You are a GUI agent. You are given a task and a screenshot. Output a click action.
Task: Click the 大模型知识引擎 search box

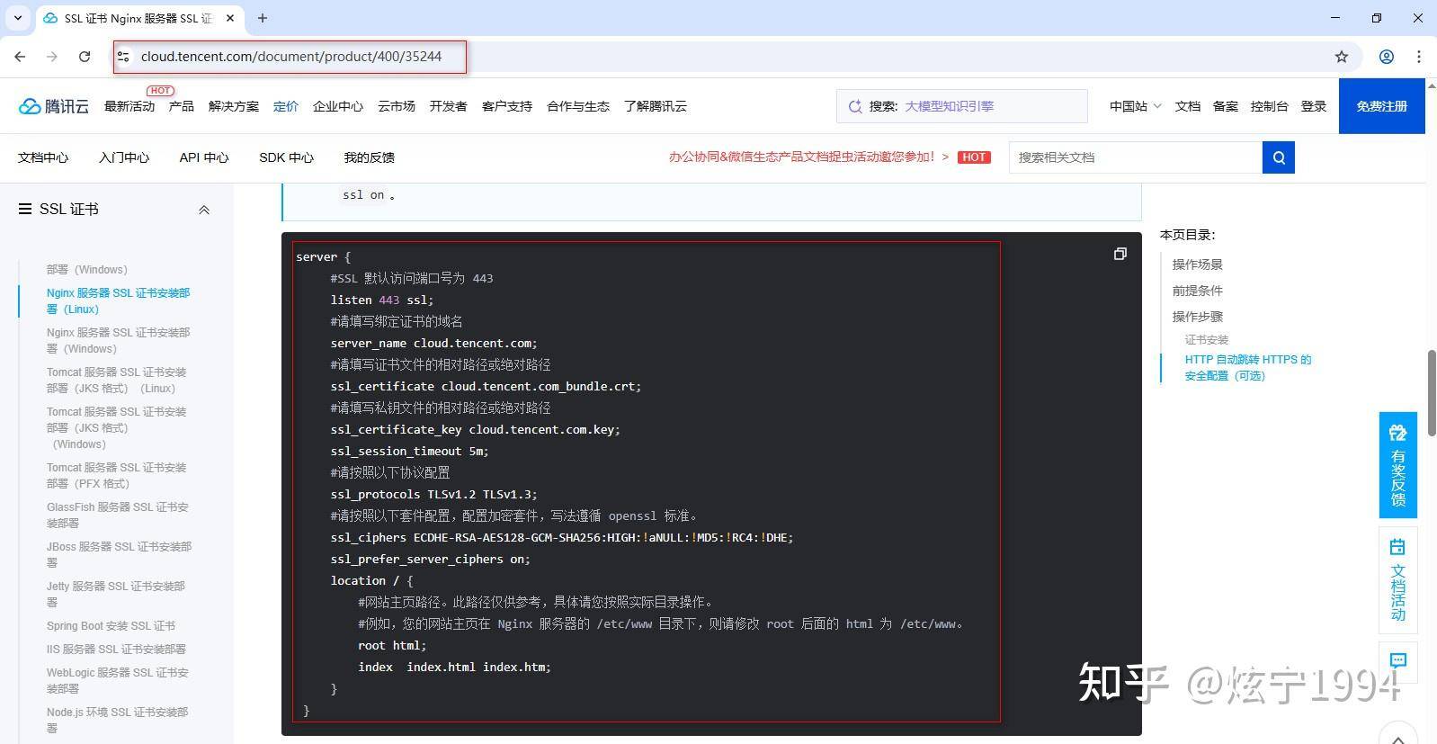coord(962,106)
